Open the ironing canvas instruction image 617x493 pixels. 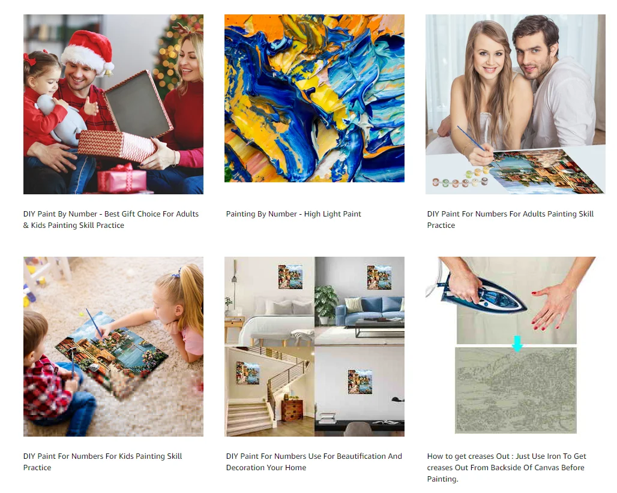pos(511,345)
